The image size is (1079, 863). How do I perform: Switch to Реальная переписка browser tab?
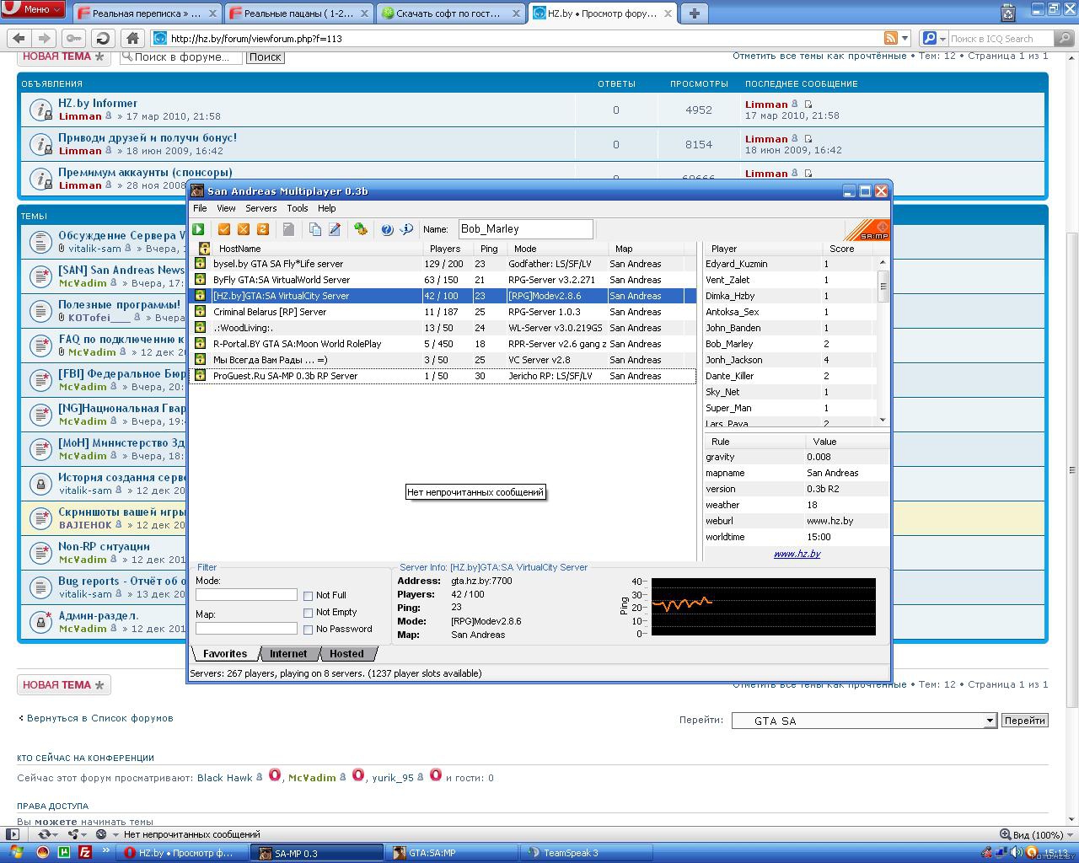click(147, 13)
